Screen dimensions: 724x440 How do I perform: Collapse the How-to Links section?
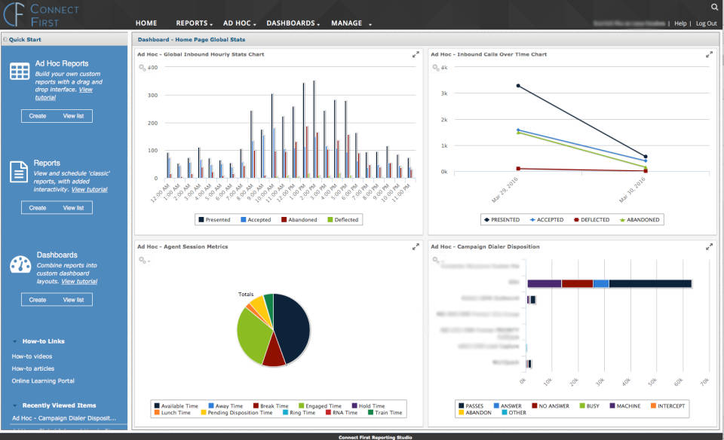coord(16,341)
